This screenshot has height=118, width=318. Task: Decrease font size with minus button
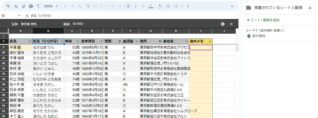point(105,6)
